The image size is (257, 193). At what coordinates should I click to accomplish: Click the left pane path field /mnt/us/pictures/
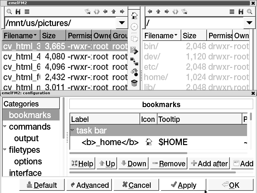(60, 23)
